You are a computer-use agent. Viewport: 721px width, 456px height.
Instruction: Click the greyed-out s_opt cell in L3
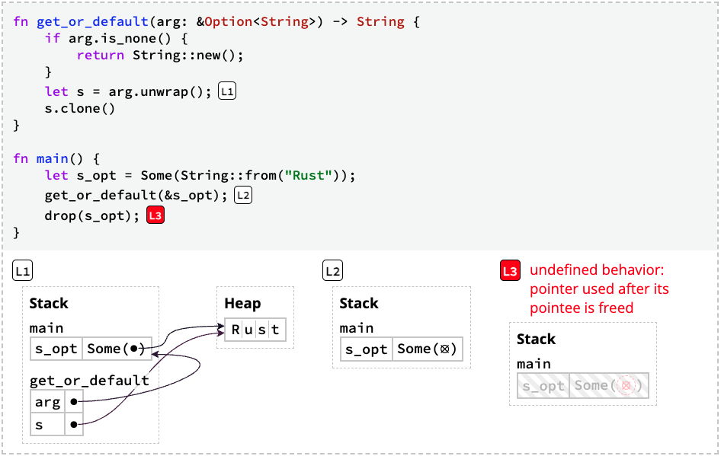(x=543, y=385)
